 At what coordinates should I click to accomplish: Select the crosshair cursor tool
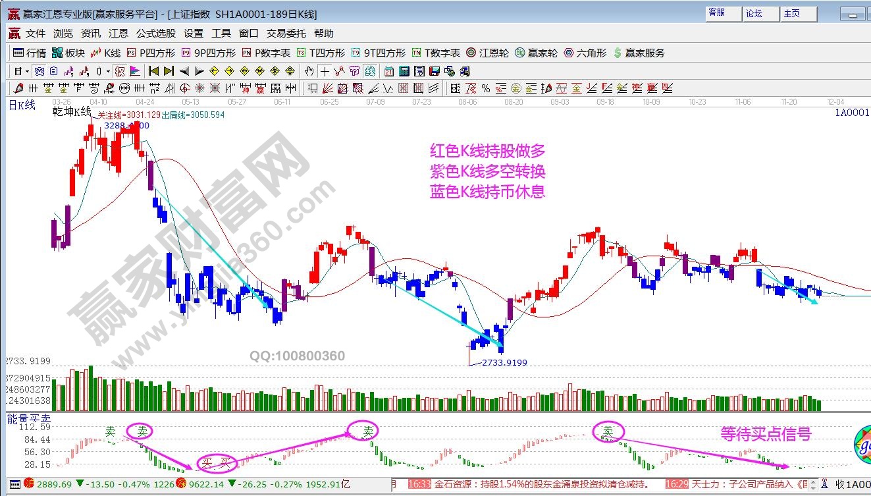point(325,71)
